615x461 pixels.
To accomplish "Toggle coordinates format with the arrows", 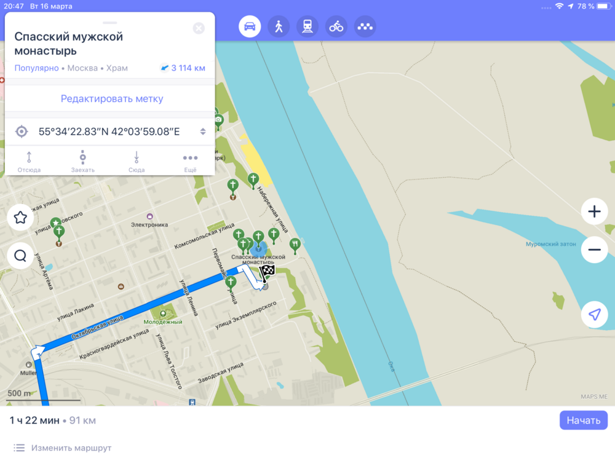I will pos(202,132).
